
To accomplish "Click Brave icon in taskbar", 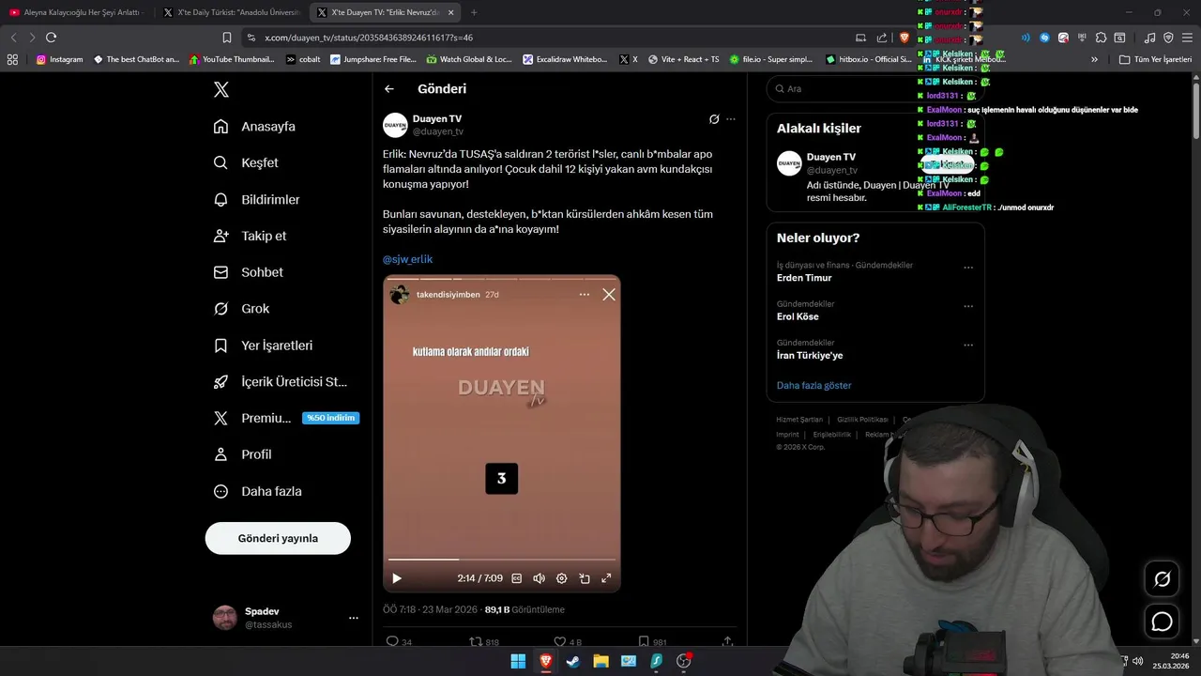I will pyautogui.click(x=545, y=661).
